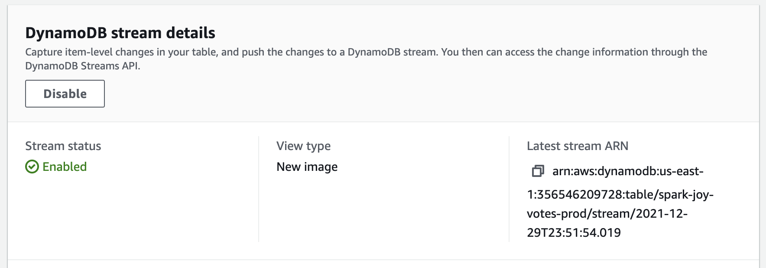Viewport: 766px width, 268px height.
Task: Select the Enabled status text
Action: tap(65, 167)
